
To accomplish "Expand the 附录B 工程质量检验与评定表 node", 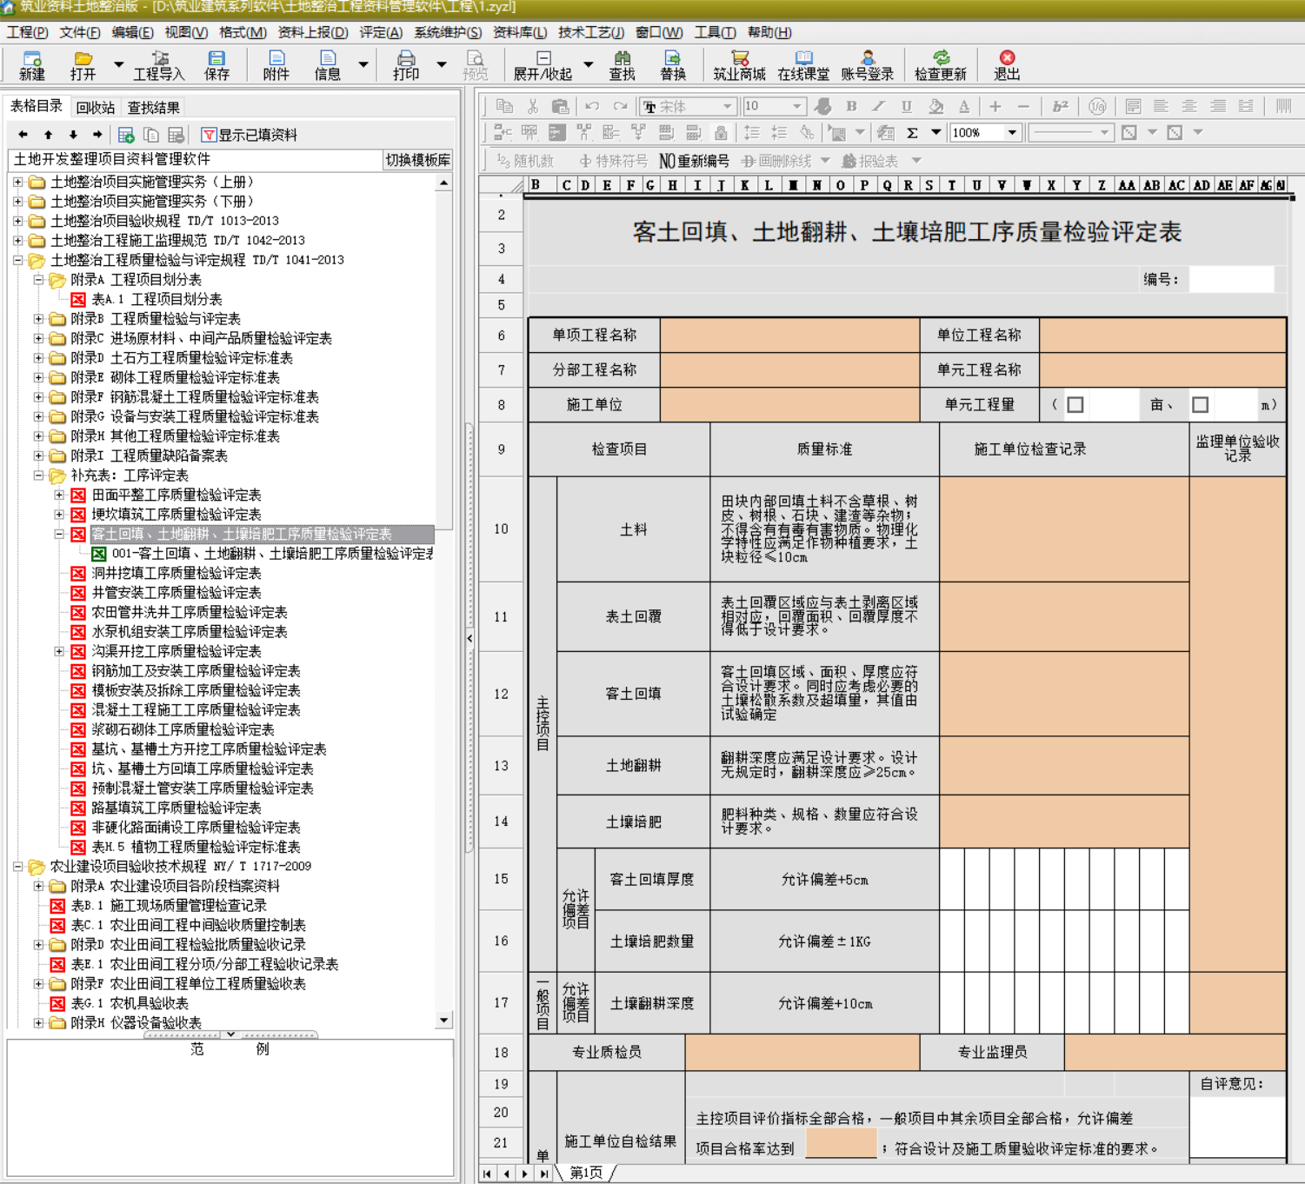I will (x=38, y=319).
